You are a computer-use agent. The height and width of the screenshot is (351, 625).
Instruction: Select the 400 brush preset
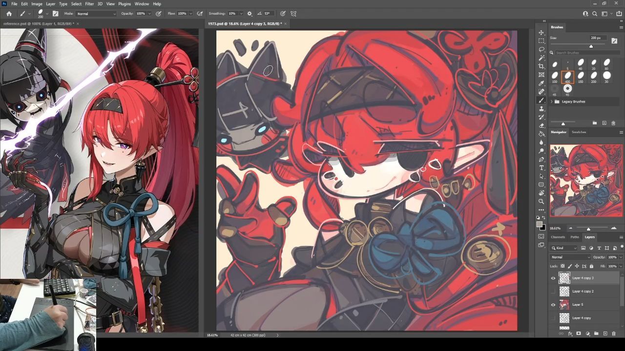click(568, 77)
